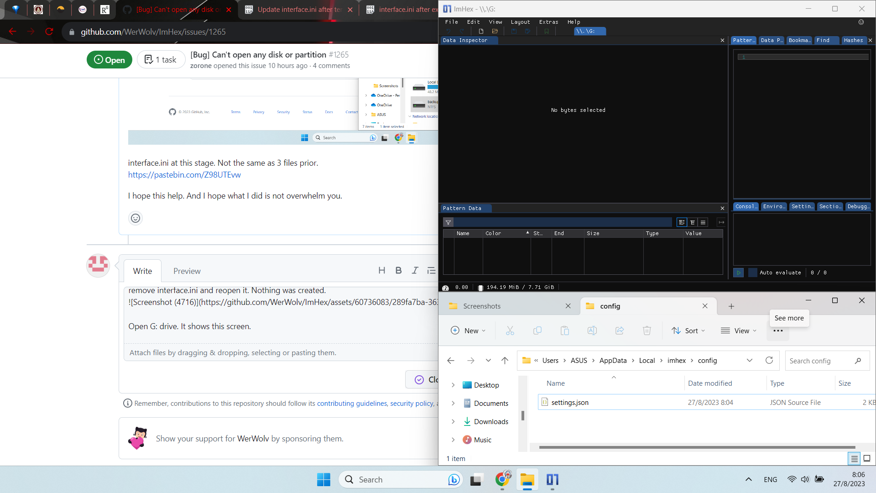Open the View dropdown in File Explorer
Image resolution: width=876 pixels, height=493 pixels.
739,330
